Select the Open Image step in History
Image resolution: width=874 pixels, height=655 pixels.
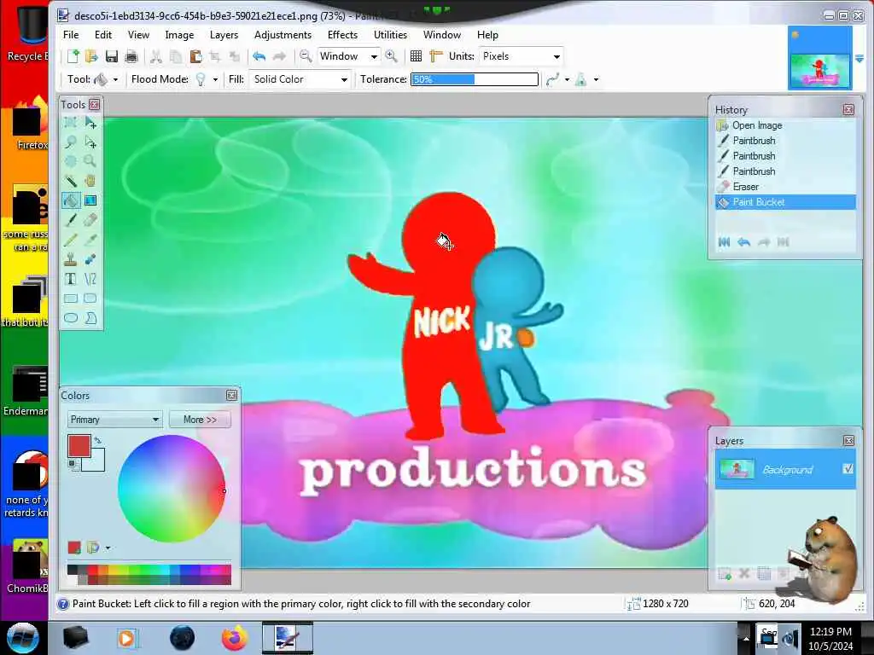[x=785, y=125]
